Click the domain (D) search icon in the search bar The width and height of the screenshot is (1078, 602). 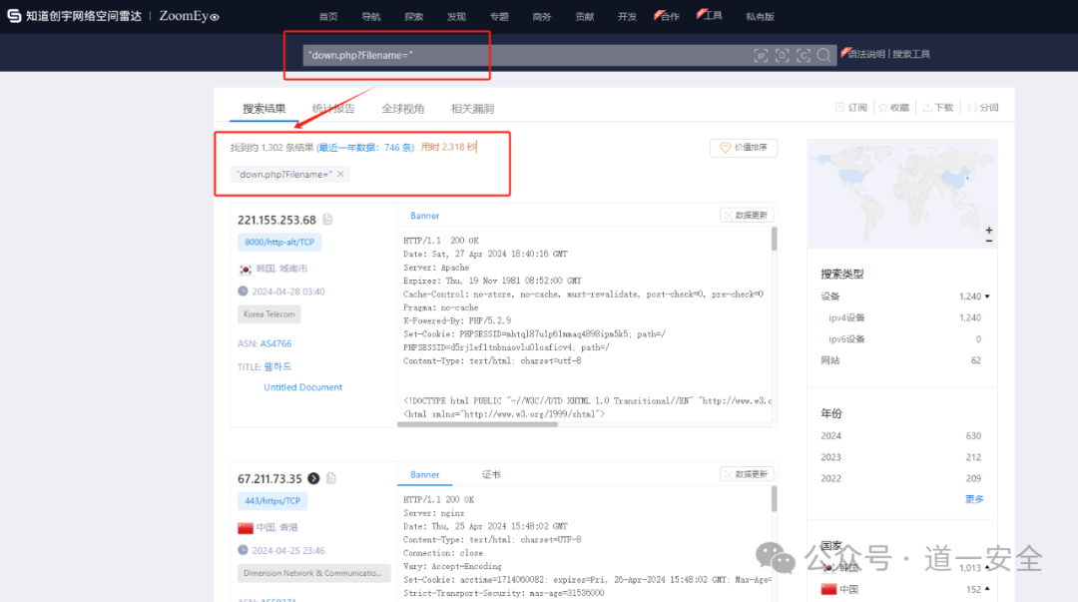click(783, 56)
